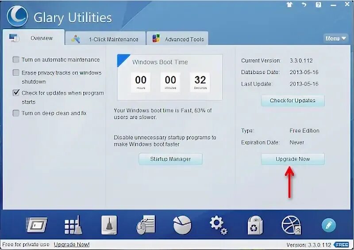Click the Version 3.3.0.112 status bar text
Image resolution: width=354 pixels, height=250 pixels.
click(x=309, y=245)
